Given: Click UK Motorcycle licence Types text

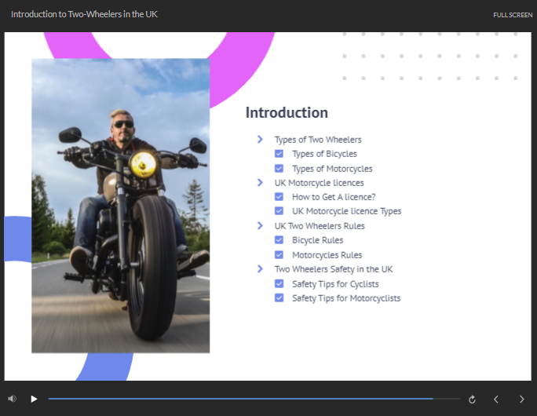Looking at the screenshot, I should (x=346, y=211).
